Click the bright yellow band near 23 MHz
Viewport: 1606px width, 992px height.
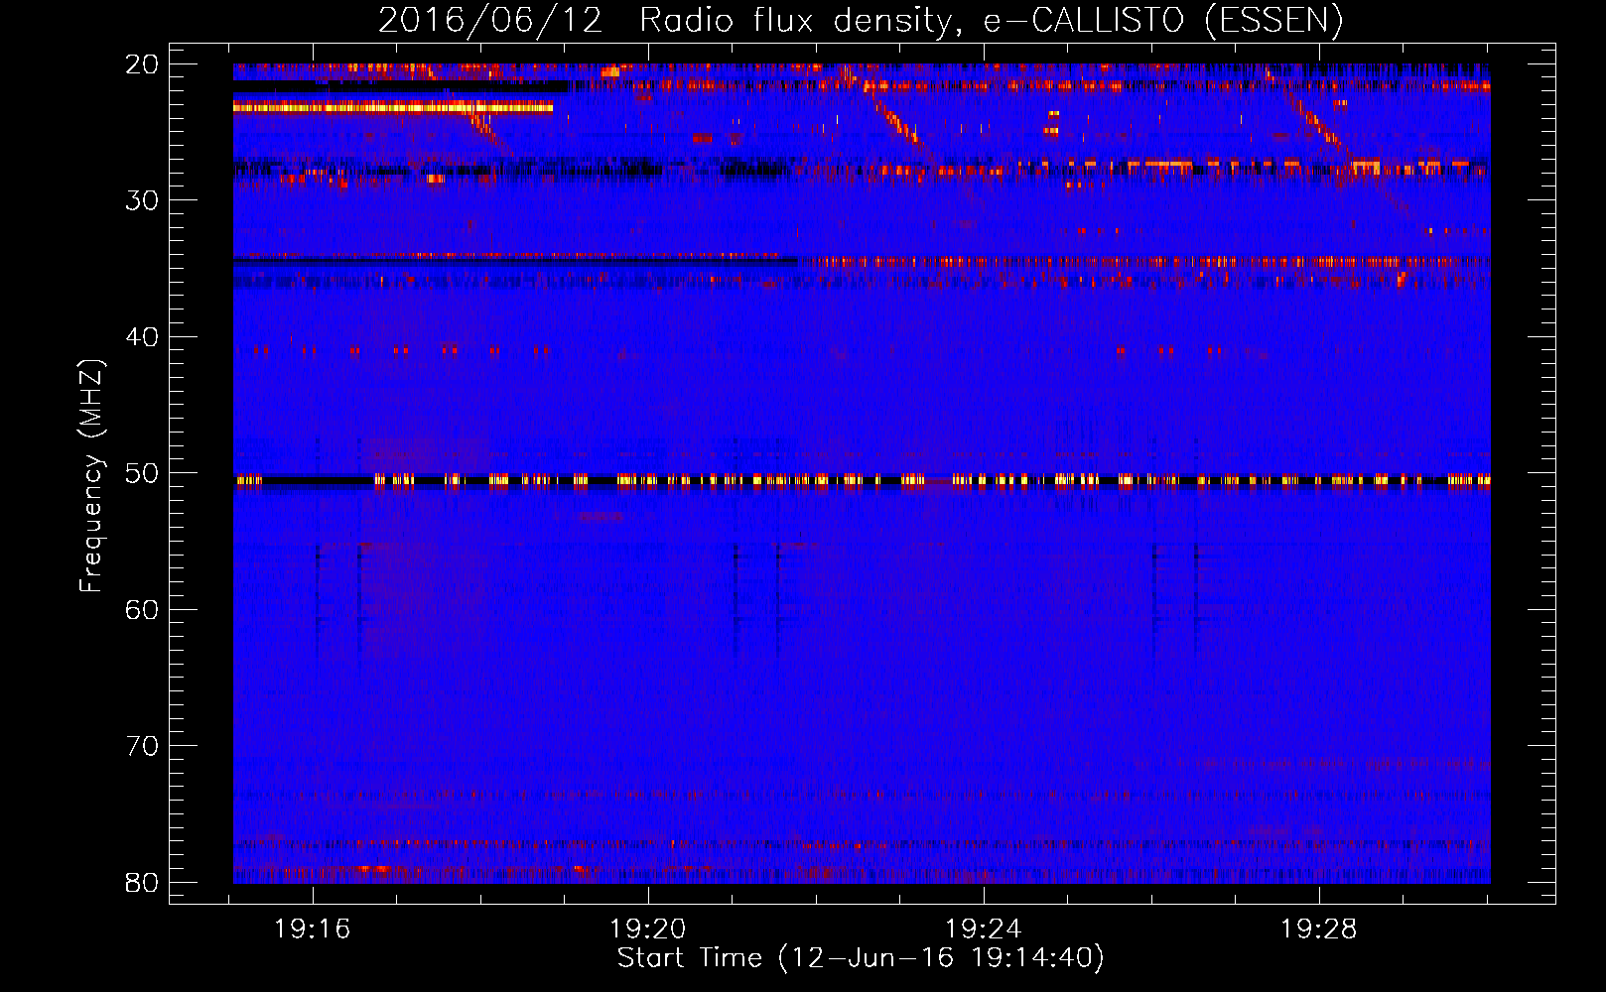pyautogui.click(x=393, y=107)
